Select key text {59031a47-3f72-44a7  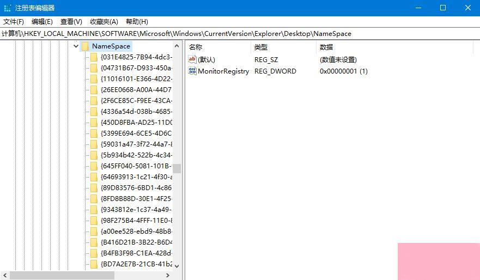136,144
